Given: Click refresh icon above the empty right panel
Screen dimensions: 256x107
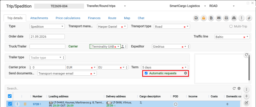Looking at the screenshot, I should pyautogui.click(x=246, y=55).
